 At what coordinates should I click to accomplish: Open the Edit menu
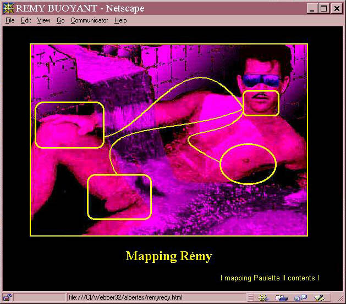[26, 20]
